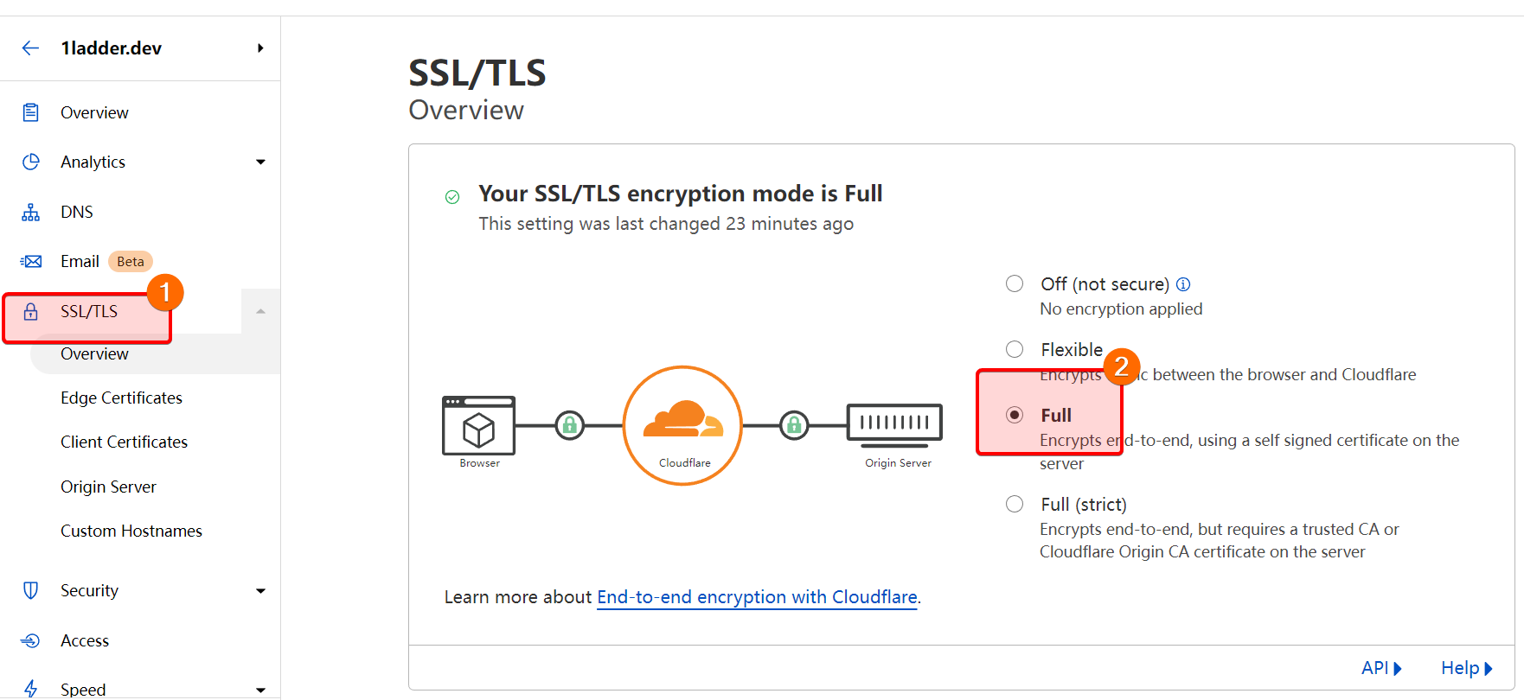Click the Overview clipboard icon in sidebar
Viewport: 1524px width, 700px height.
pos(30,112)
